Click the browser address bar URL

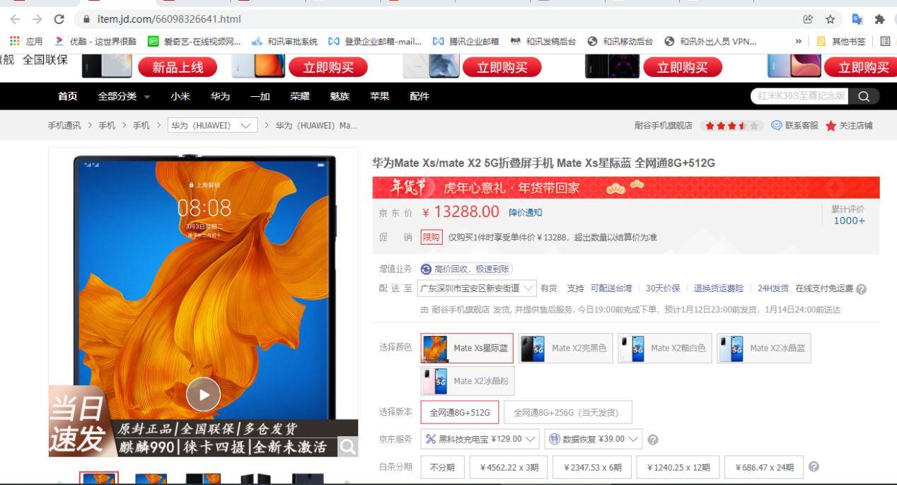coord(169,19)
